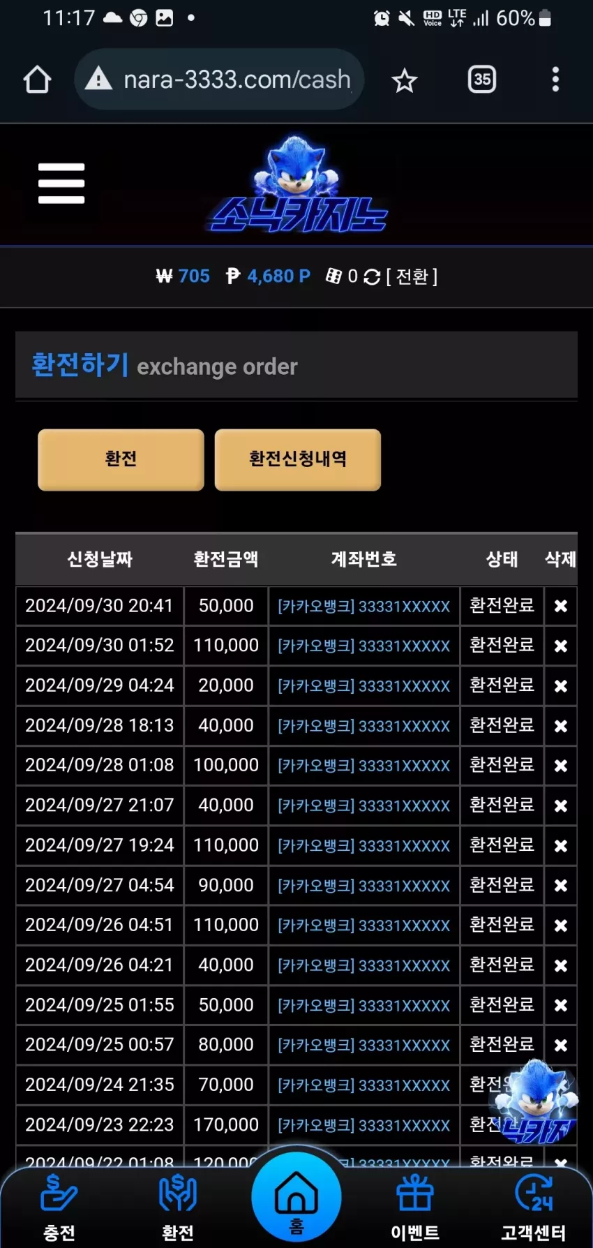Open 충전 deposit in bottom navigation

coord(59,1208)
